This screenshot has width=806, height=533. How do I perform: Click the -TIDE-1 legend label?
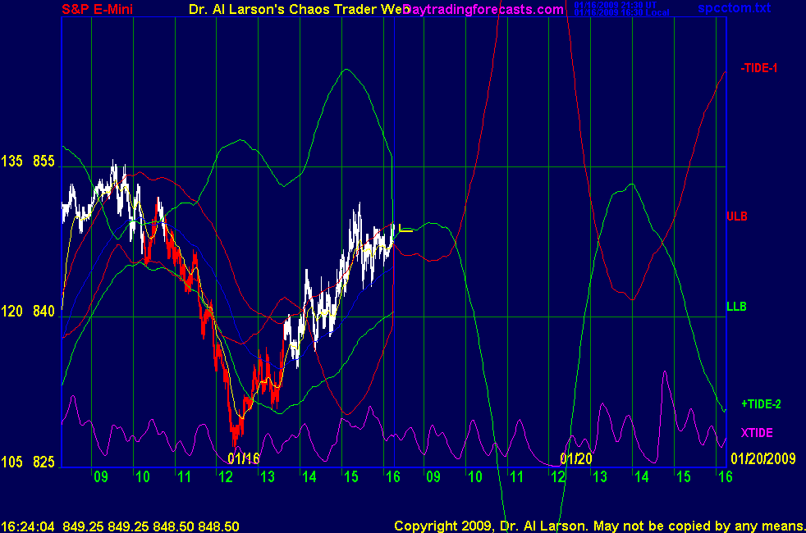(759, 68)
